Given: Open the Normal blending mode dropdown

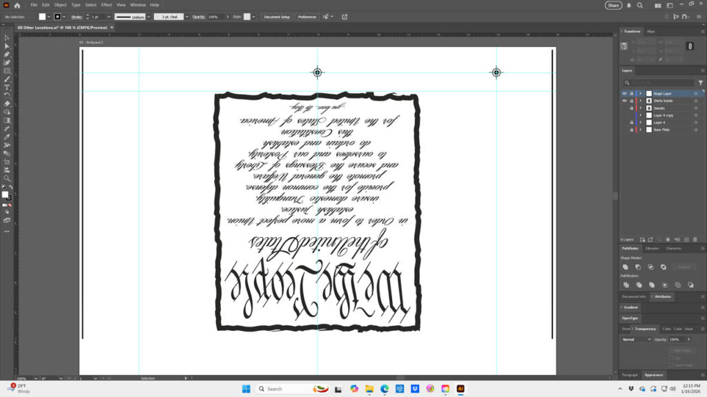Looking at the screenshot, I should pos(636,339).
